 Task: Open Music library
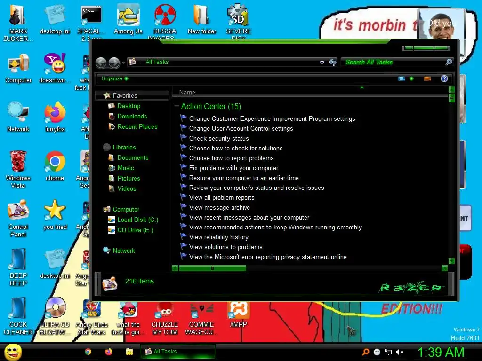pyautogui.click(x=125, y=168)
